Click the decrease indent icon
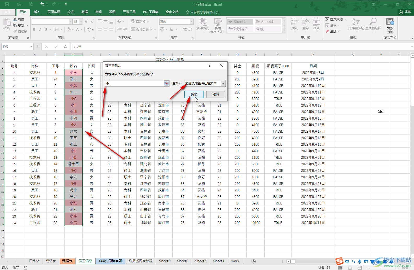This screenshot has width=414, height=270. [x=119, y=30]
